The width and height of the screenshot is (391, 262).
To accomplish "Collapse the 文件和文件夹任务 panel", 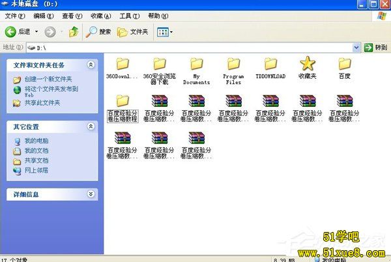I will click(x=91, y=65).
